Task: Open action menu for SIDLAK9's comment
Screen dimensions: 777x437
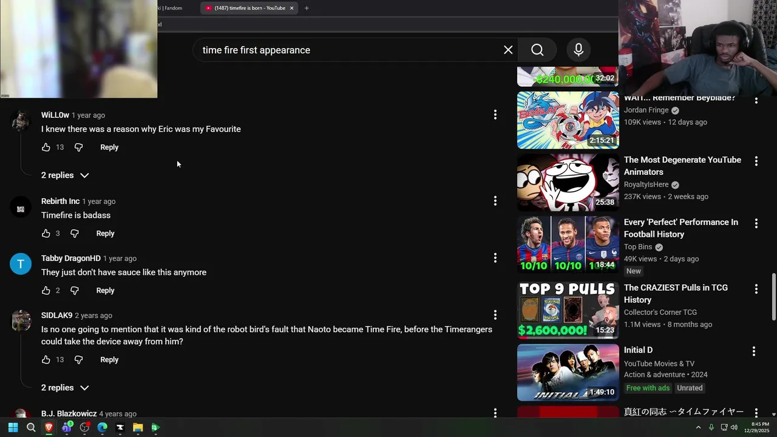Action: click(x=495, y=314)
